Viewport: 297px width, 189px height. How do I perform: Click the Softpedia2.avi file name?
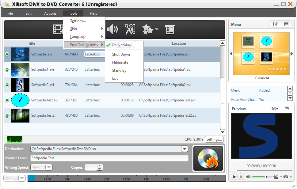click(42, 85)
